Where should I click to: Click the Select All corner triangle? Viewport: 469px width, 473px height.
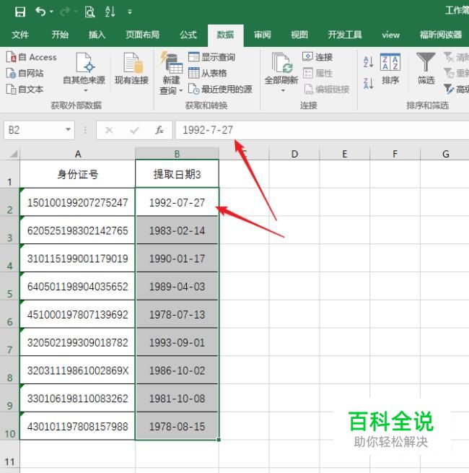click(x=14, y=154)
